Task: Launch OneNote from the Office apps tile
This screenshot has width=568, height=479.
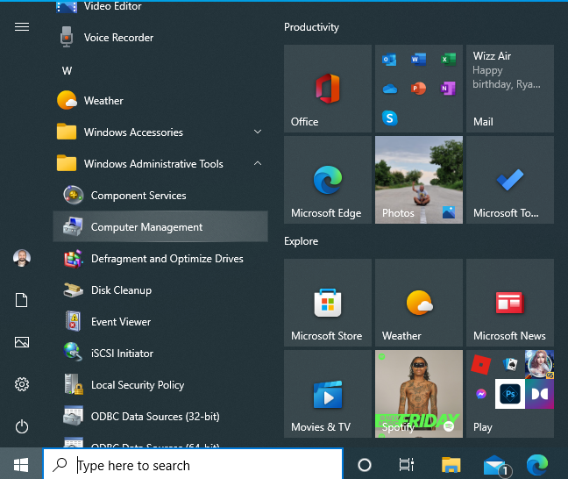Action: 448,89
